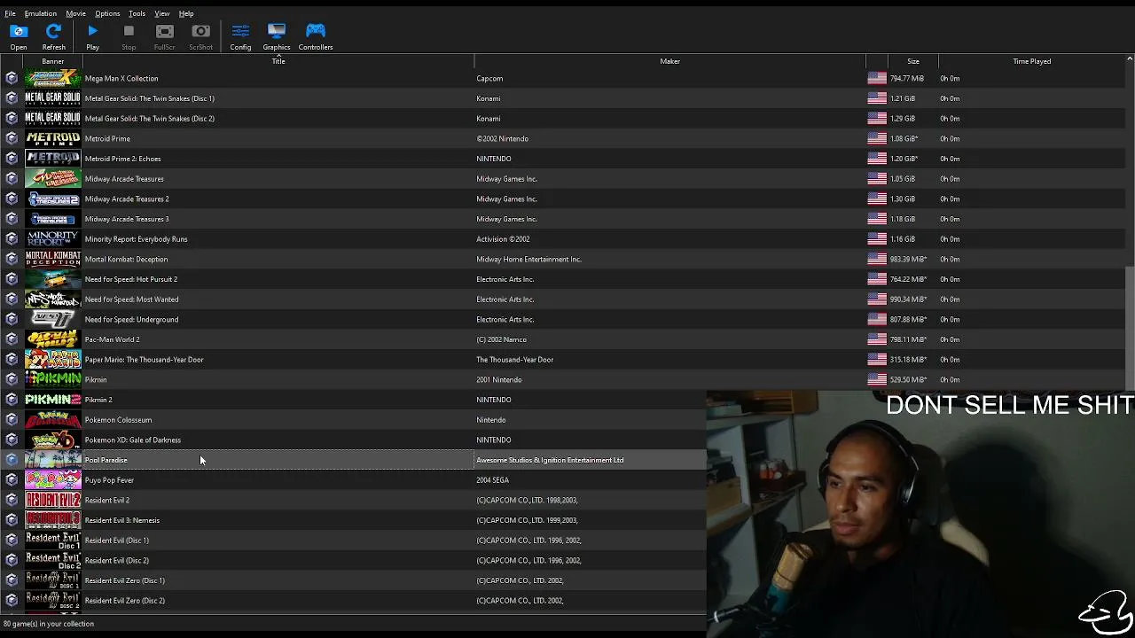1135x638 pixels.
Task: Select the 'Resident Evil Zero (Disc 1)' title
Action: pyautogui.click(x=125, y=580)
